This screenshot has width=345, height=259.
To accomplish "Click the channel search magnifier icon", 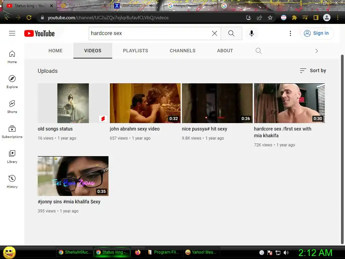I will point(258,51).
